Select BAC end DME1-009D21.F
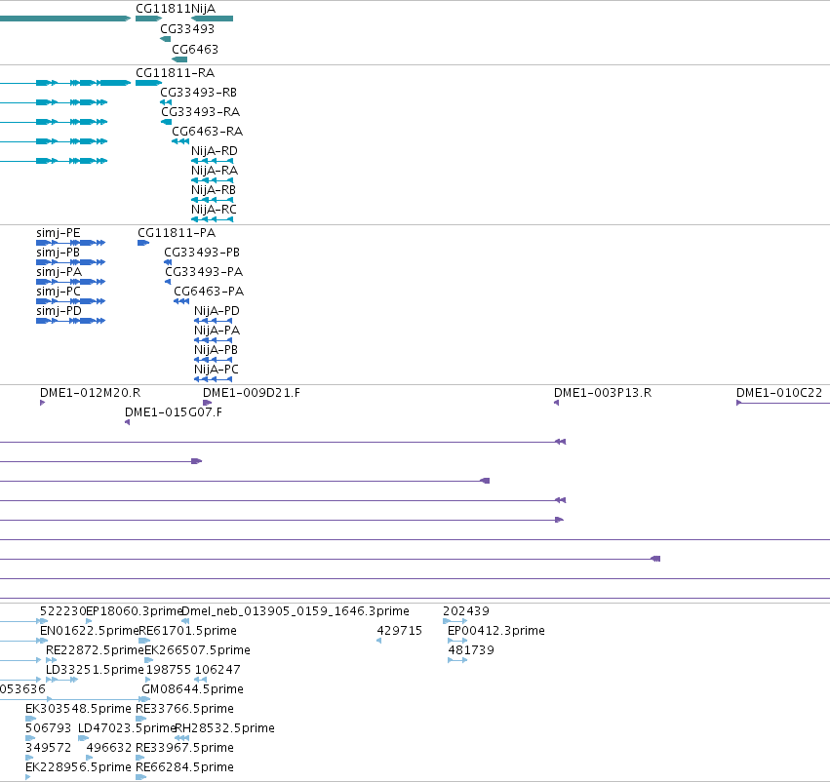 [252, 393]
